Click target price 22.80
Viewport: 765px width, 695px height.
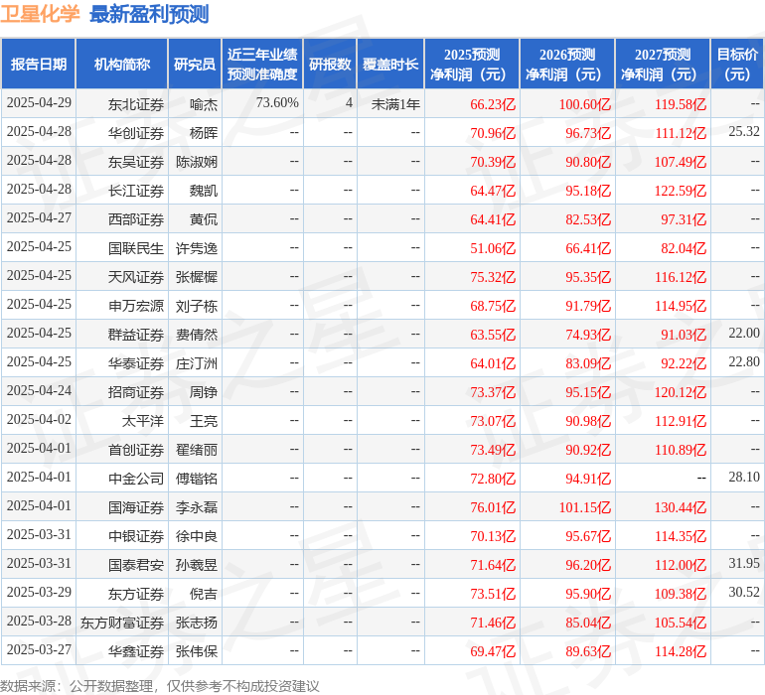click(x=744, y=361)
